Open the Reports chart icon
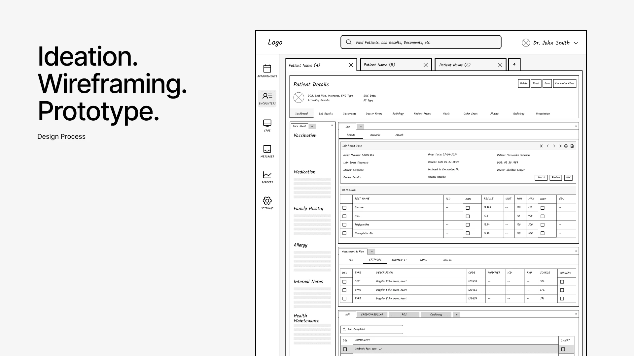 coord(267,175)
